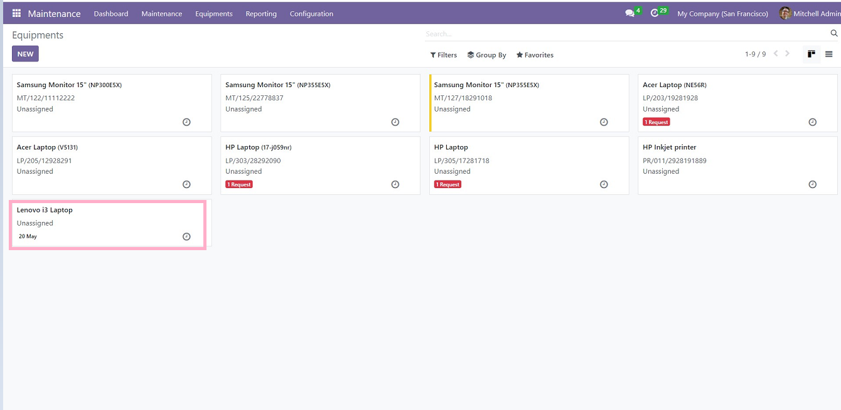Open the apps grid menu icon
Viewport: 841px width, 410px height.
tap(16, 13)
